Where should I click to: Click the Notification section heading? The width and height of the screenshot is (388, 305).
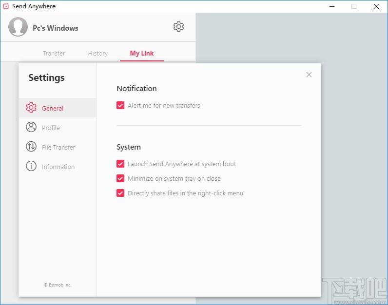tap(136, 89)
